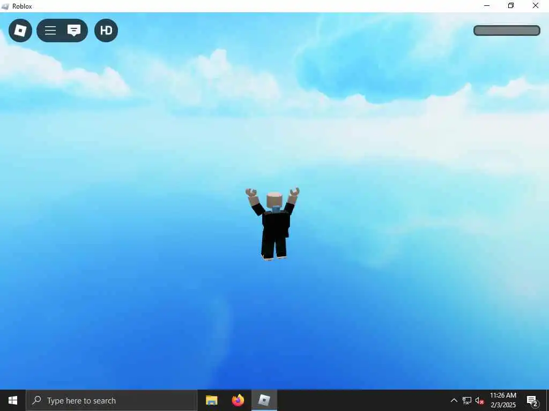Select the Roblox taskbar app icon
The height and width of the screenshot is (411, 549).
(x=264, y=400)
